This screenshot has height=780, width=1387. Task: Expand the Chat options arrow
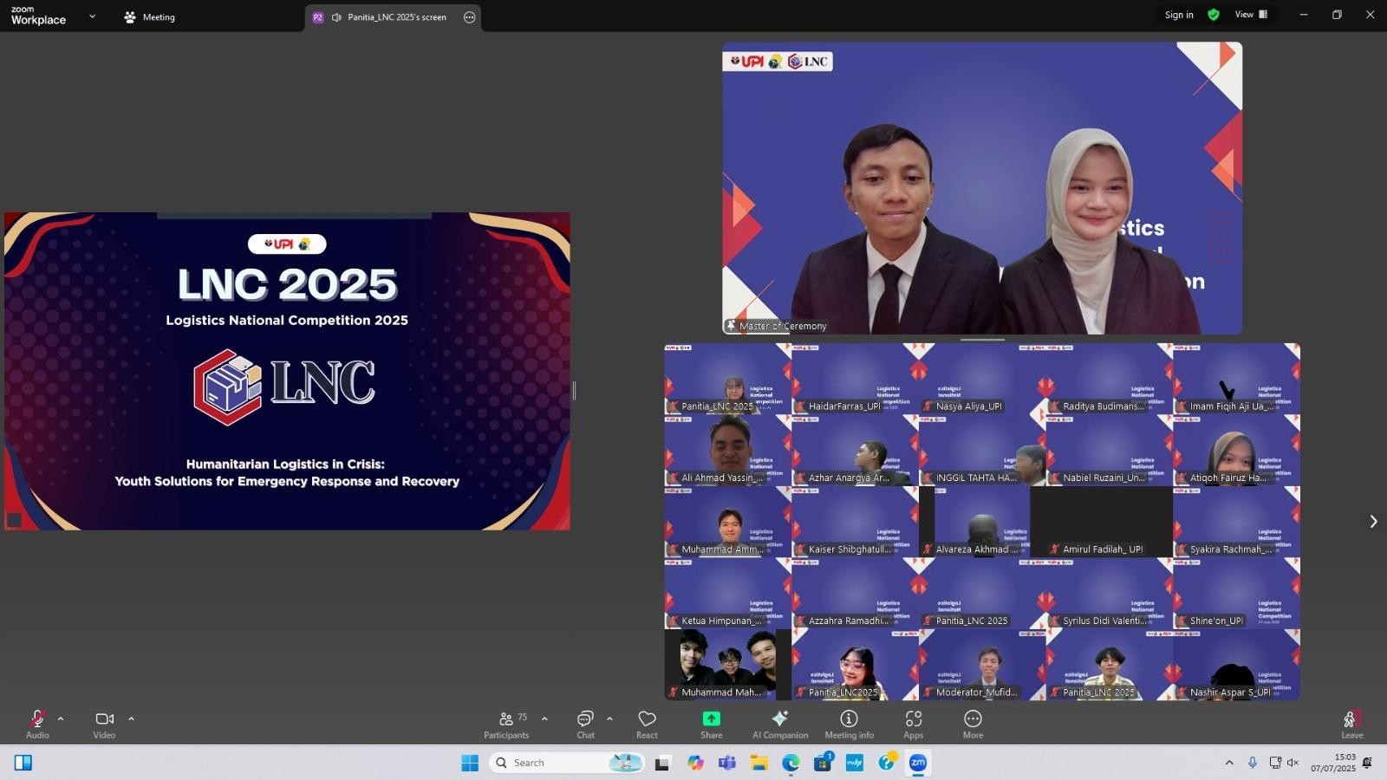pyautogui.click(x=609, y=718)
